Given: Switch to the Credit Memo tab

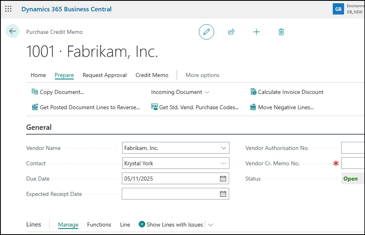Looking at the screenshot, I should click(152, 75).
